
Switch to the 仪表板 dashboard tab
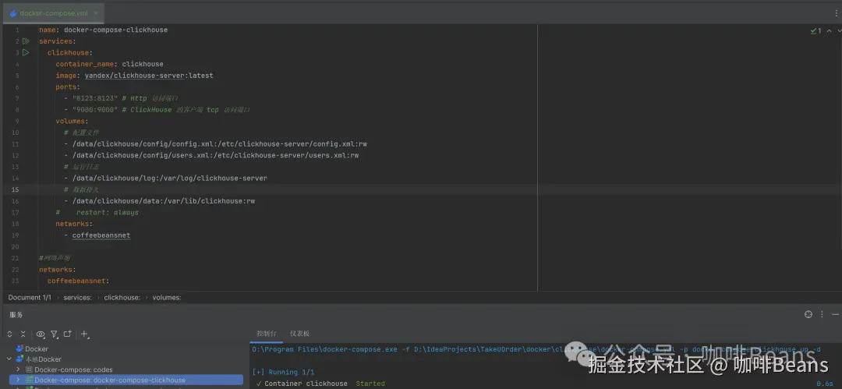pyautogui.click(x=299, y=334)
